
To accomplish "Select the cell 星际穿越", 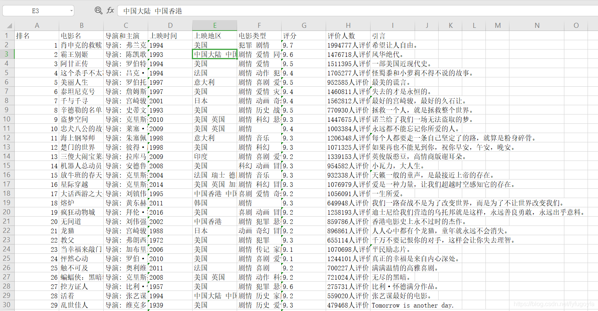I will point(81,184).
